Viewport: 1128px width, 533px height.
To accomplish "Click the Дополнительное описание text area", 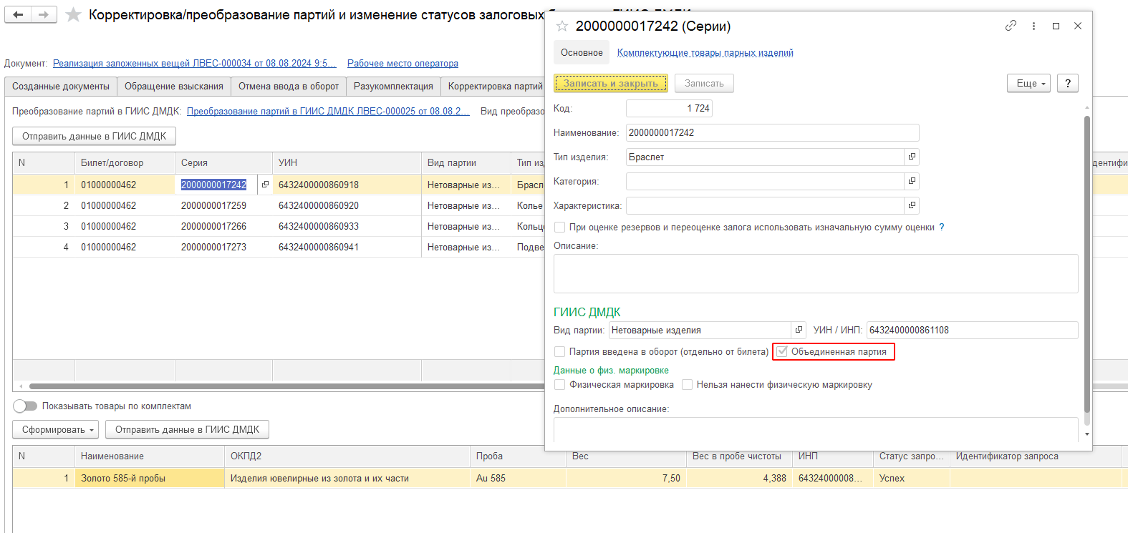I will [816, 430].
